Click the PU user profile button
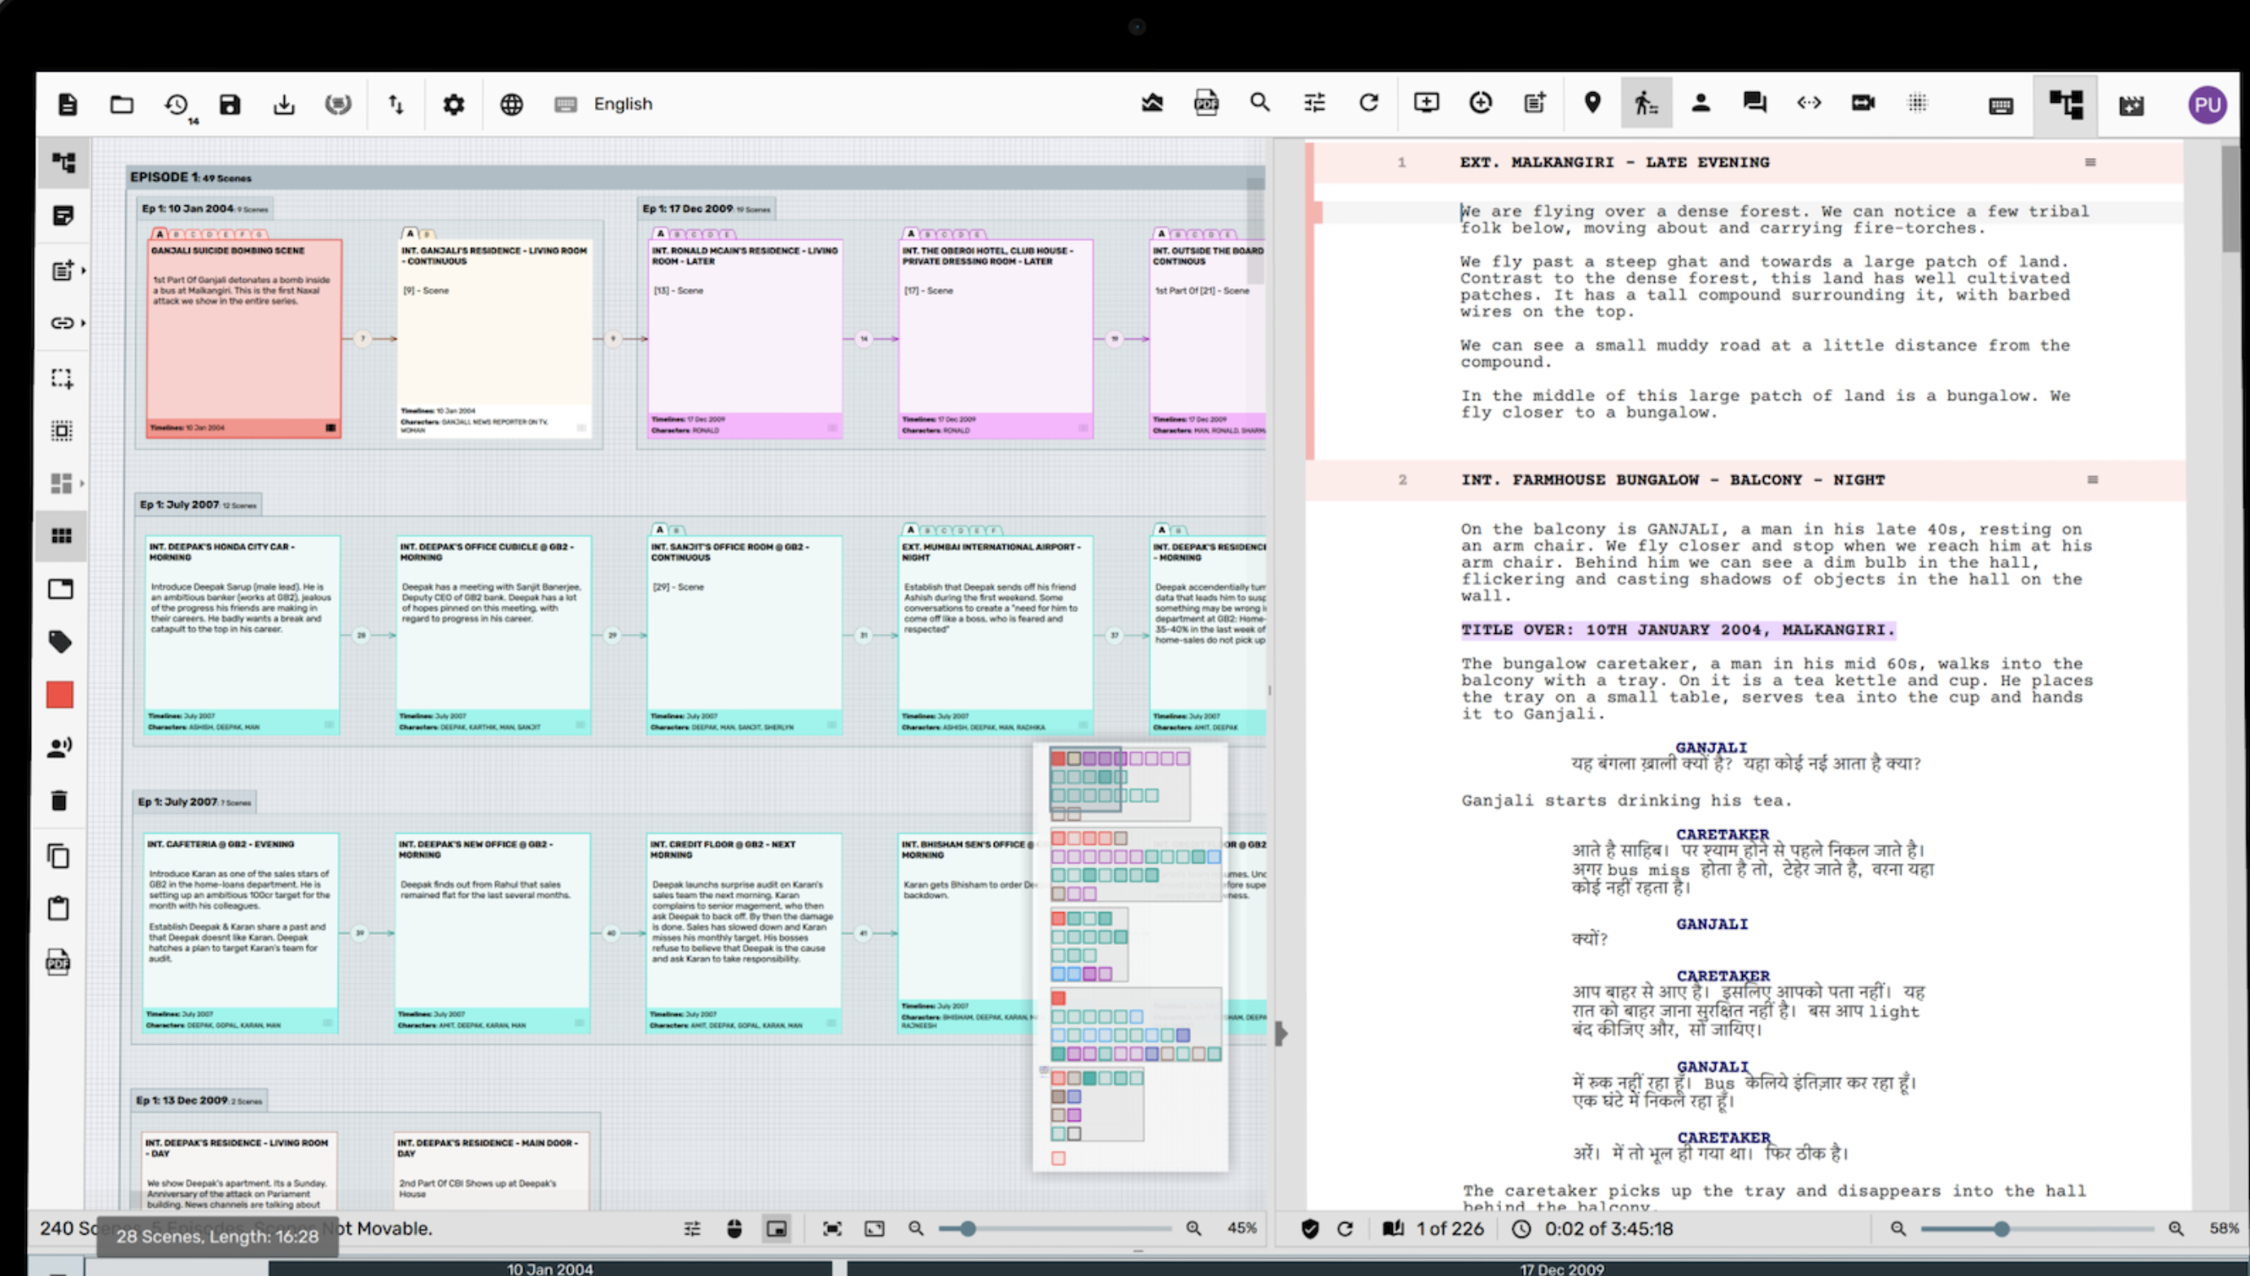This screenshot has width=2250, height=1276. click(2206, 105)
